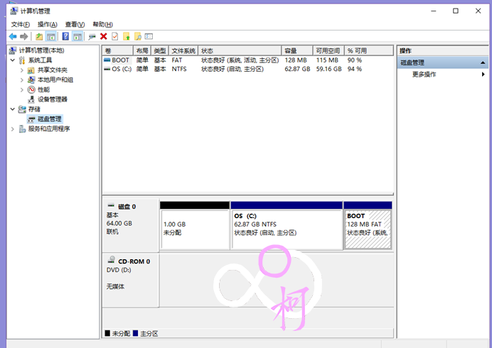Click the Computer Management app icon in title bar
This screenshot has width=492, height=348.
(x=14, y=11)
